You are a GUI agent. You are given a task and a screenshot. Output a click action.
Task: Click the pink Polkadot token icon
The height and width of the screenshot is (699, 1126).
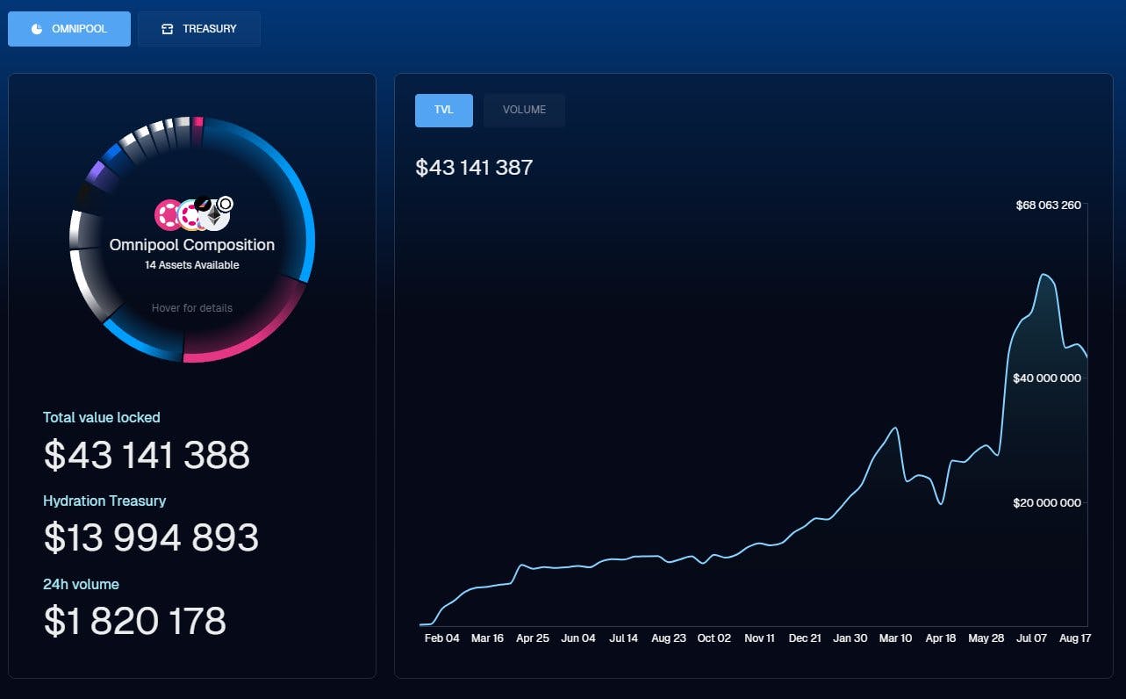pyautogui.click(x=168, y=214)
